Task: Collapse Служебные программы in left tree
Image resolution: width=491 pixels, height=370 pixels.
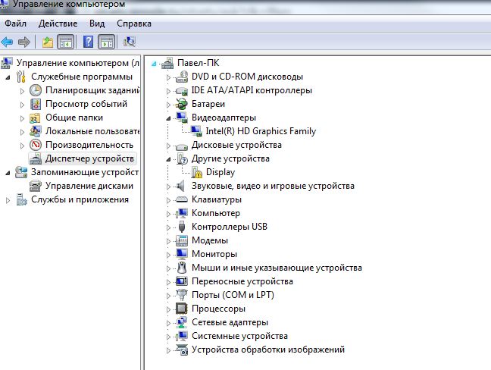Action: [x=8, y=77]
